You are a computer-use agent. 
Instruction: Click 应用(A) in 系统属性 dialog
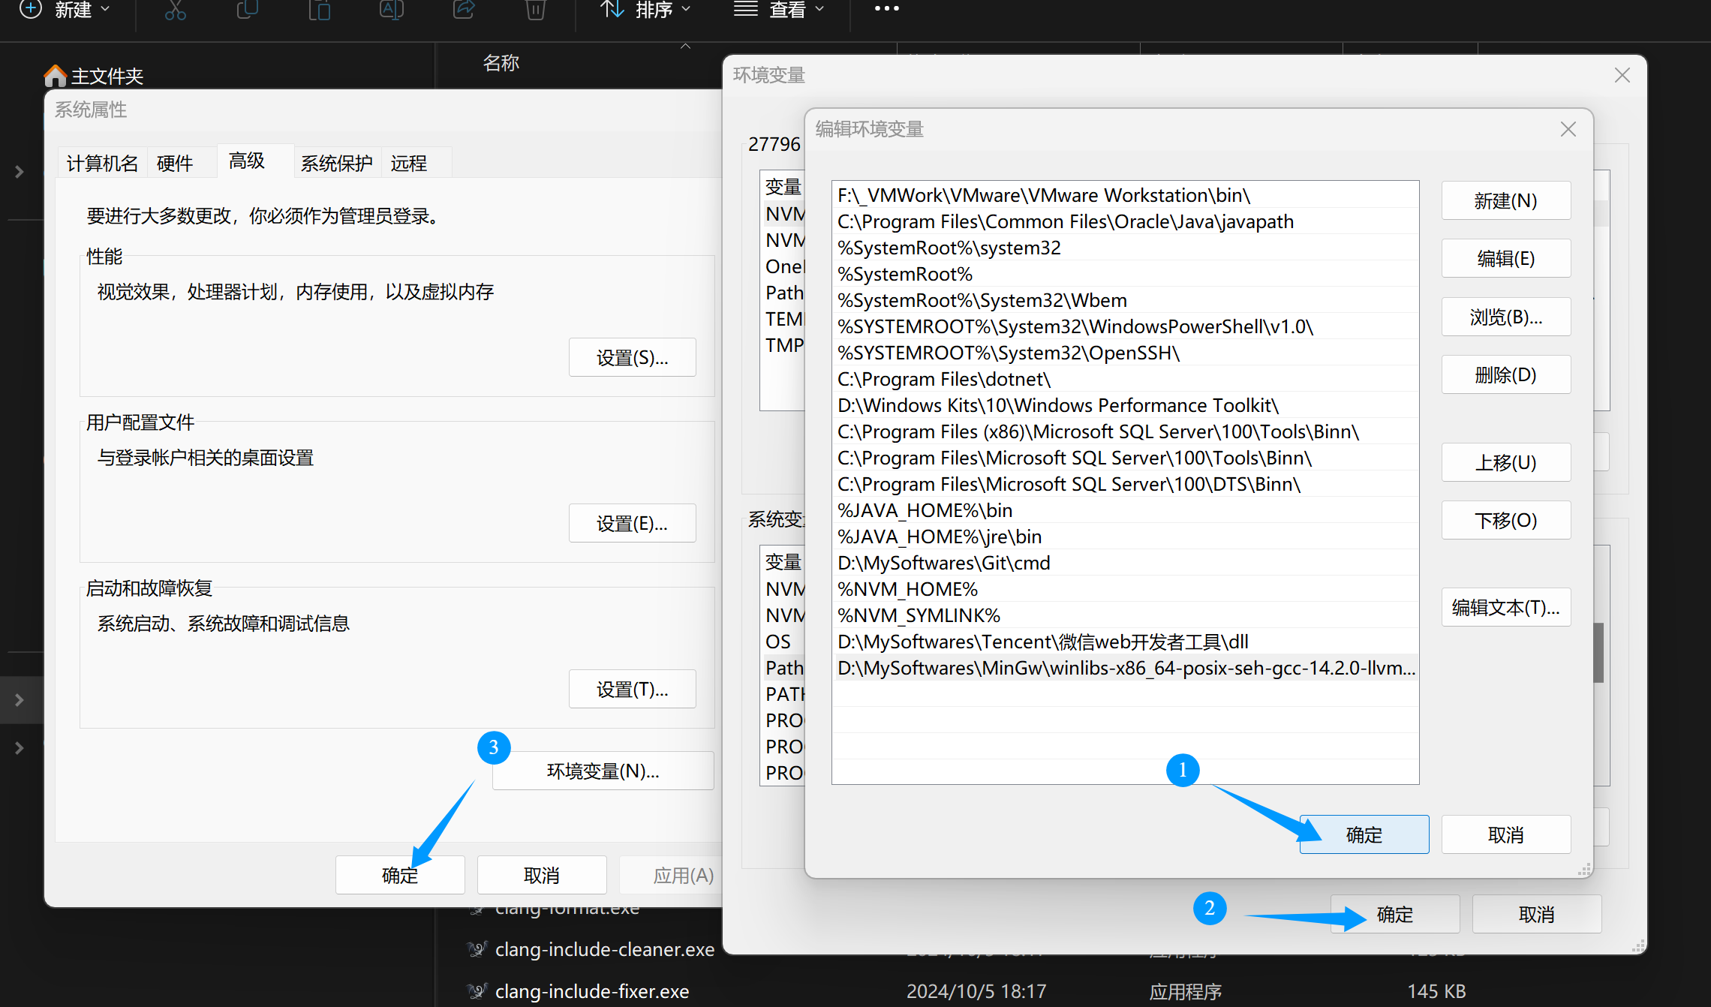tap(671, 875)
